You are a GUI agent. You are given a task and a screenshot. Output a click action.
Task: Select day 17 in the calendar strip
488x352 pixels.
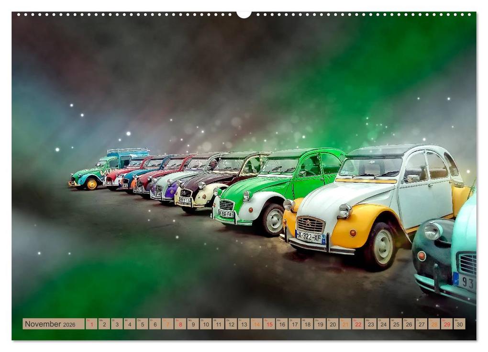pos(295,324)
